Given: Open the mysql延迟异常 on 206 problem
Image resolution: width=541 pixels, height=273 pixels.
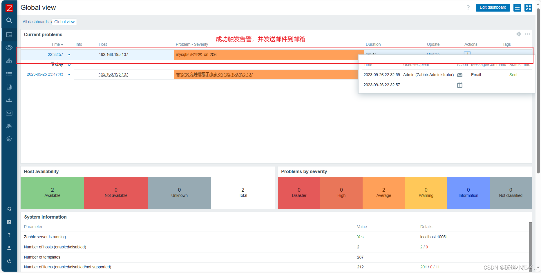Looking at the screenshot, I should [x=196, y=54].
